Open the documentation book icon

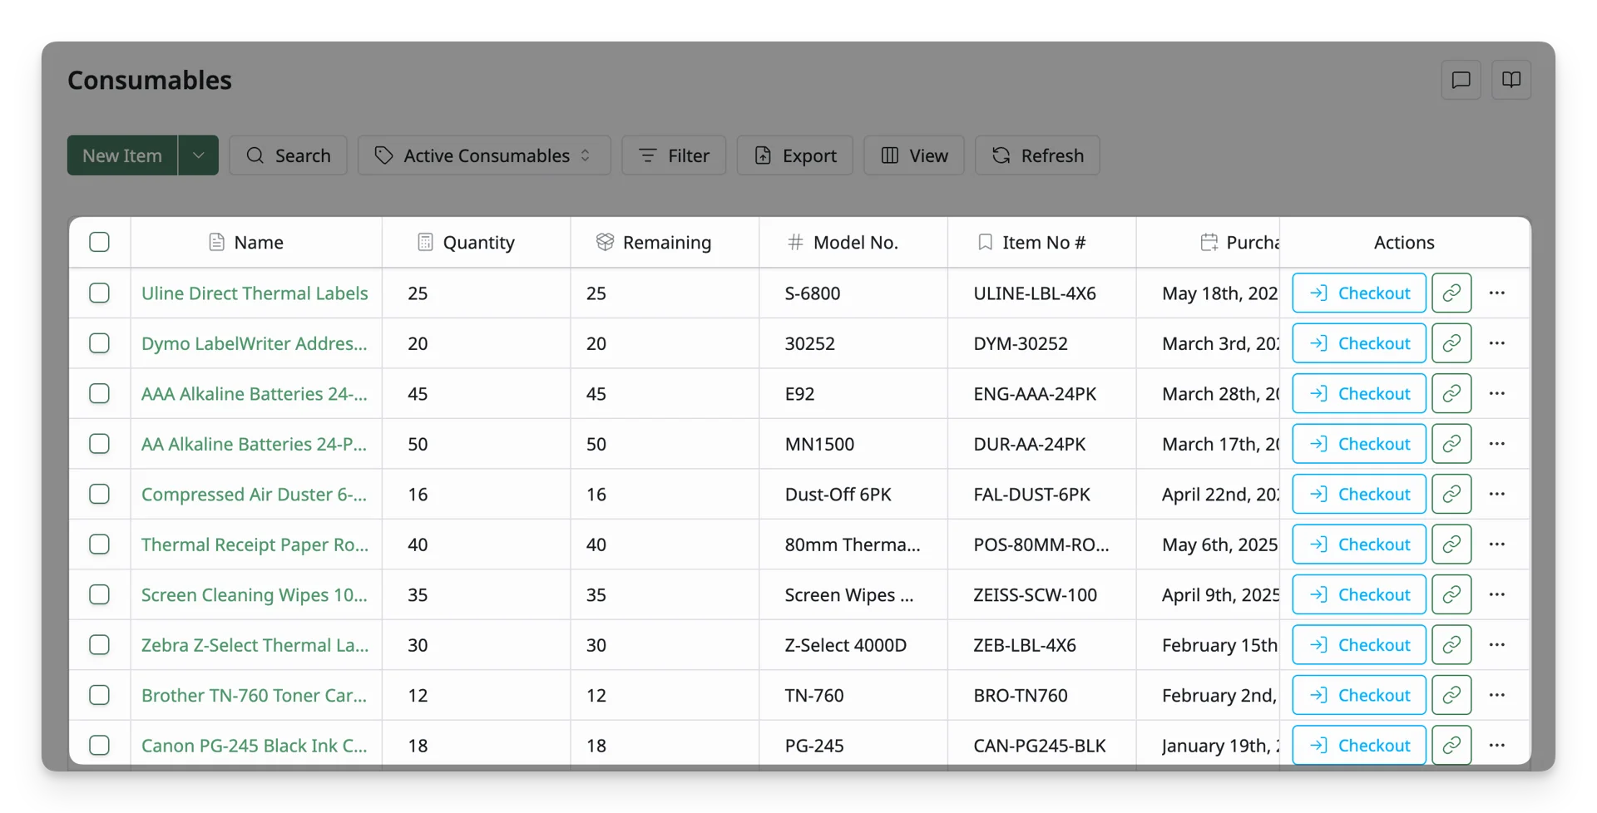point(1511,80)
